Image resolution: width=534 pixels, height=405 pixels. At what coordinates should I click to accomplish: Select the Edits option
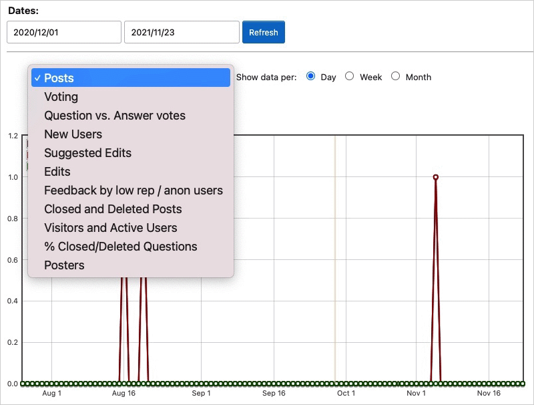(x=57, y=172)
